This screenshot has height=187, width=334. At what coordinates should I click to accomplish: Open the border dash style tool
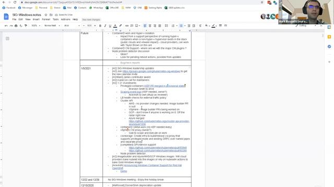[225, 25]
